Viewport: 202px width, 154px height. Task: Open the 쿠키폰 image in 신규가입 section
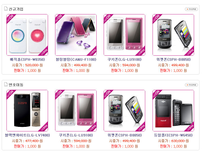[x=124, y=35]
